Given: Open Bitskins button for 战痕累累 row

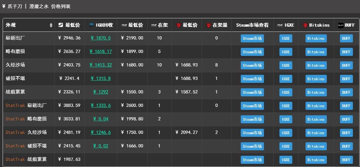Looking at the screenshot, I should [316, 92].
